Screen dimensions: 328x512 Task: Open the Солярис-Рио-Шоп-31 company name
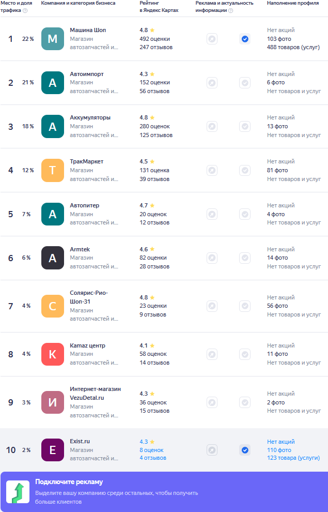click(x=89, y=297)
